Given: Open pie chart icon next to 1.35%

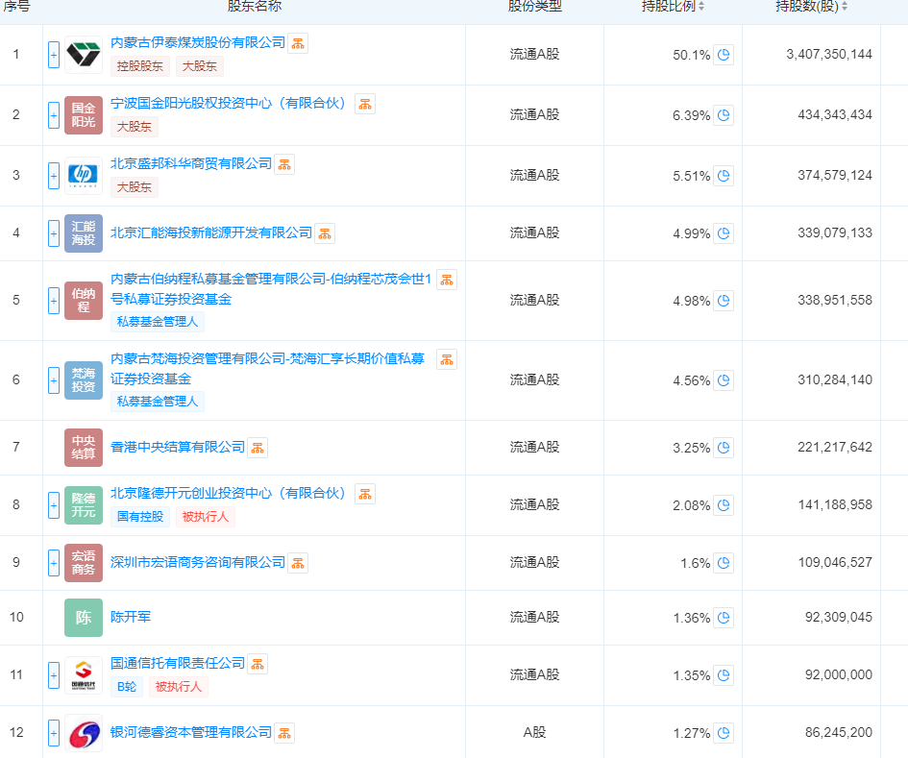Looking at the screenshot, I should pos(724,675).
